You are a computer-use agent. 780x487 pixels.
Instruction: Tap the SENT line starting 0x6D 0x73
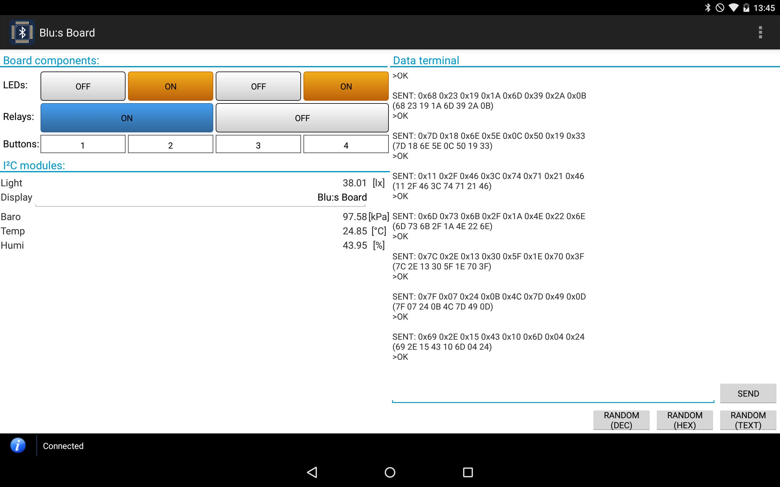click(x=489, y=216)
